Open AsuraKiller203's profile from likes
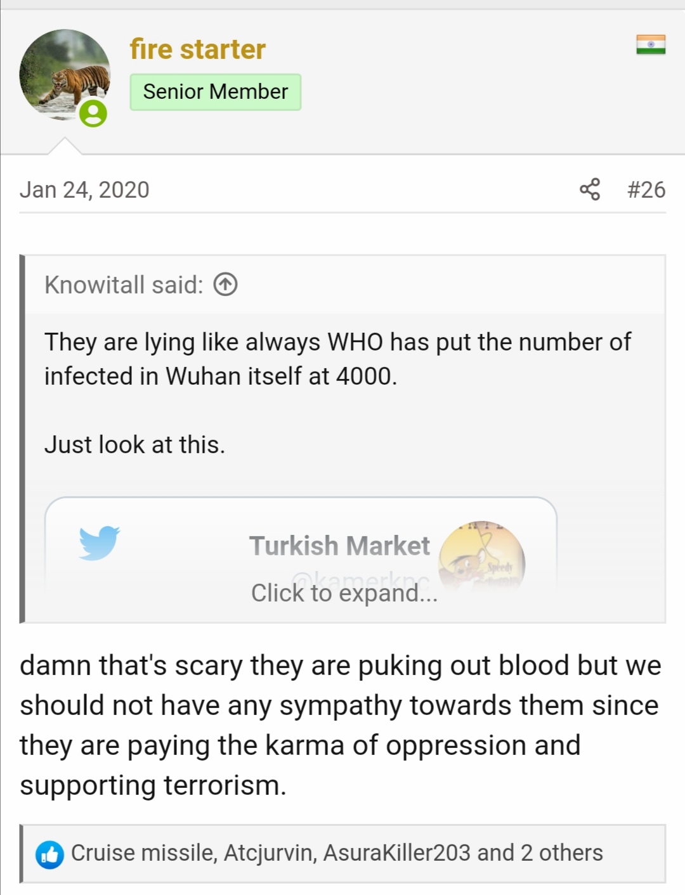Image resolution: width=685 pixels, height=895 pixels. [397, 853]
